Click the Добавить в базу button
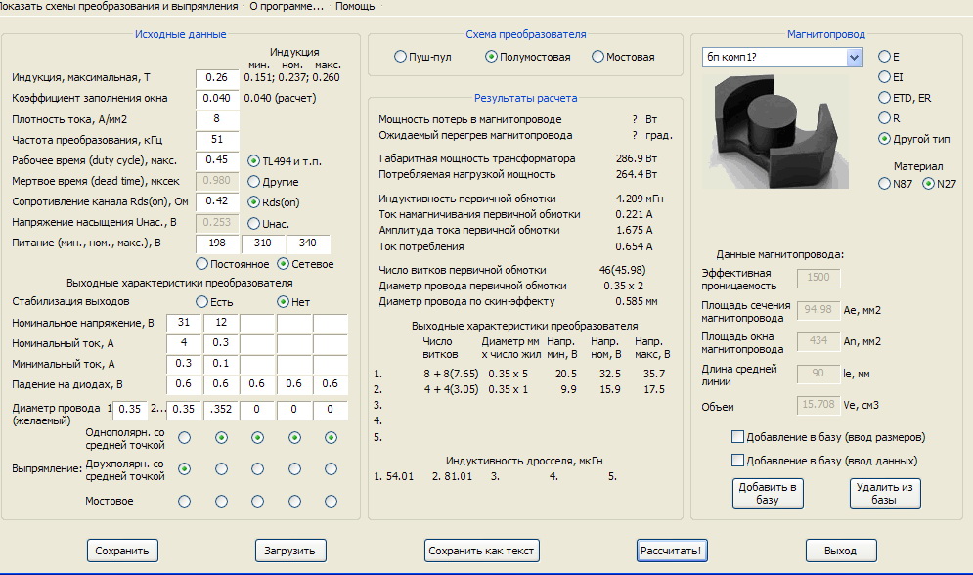 768,493
